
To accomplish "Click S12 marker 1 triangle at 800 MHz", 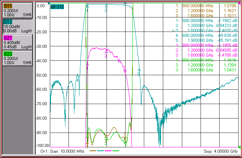I will pyautogui.click(x=87, y=6).
